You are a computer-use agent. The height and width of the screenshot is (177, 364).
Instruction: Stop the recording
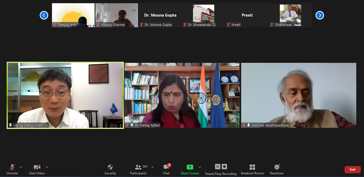(x=224, y=167)
